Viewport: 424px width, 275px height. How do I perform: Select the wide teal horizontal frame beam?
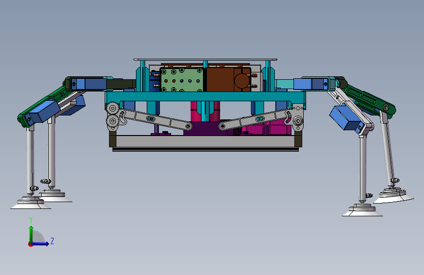pyautogui.click(x=205, y=96)
